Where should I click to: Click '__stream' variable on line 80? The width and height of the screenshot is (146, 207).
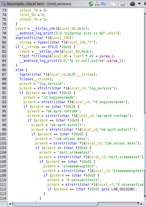coord(23,42)
